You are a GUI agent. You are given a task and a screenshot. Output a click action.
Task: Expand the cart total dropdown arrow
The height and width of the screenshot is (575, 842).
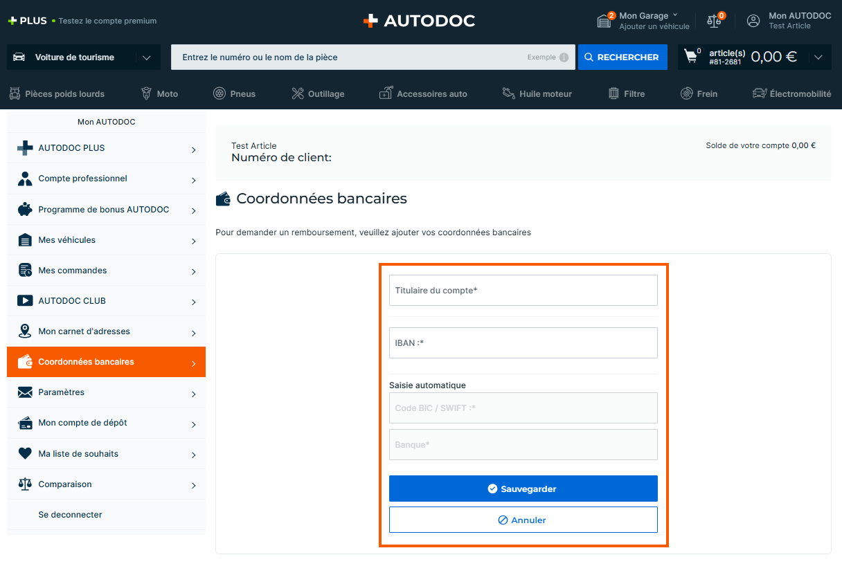point(818,57)
